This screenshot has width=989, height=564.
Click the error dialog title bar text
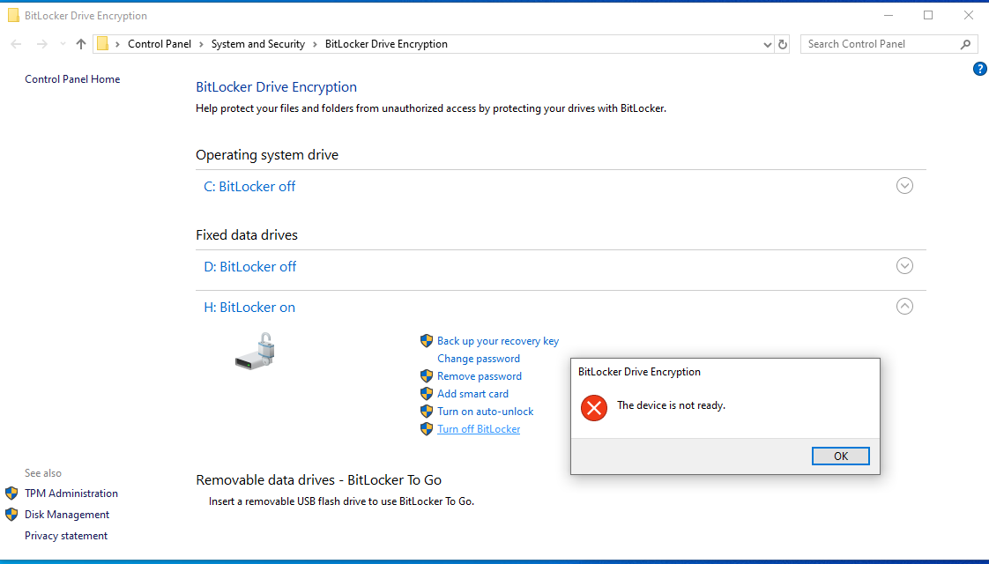pyautogui.click(x=640, y=372)
